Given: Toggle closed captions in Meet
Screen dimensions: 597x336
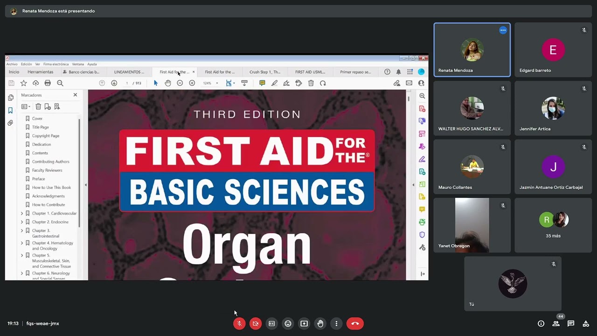Looking at the screenshot, I should pos(272,323).
